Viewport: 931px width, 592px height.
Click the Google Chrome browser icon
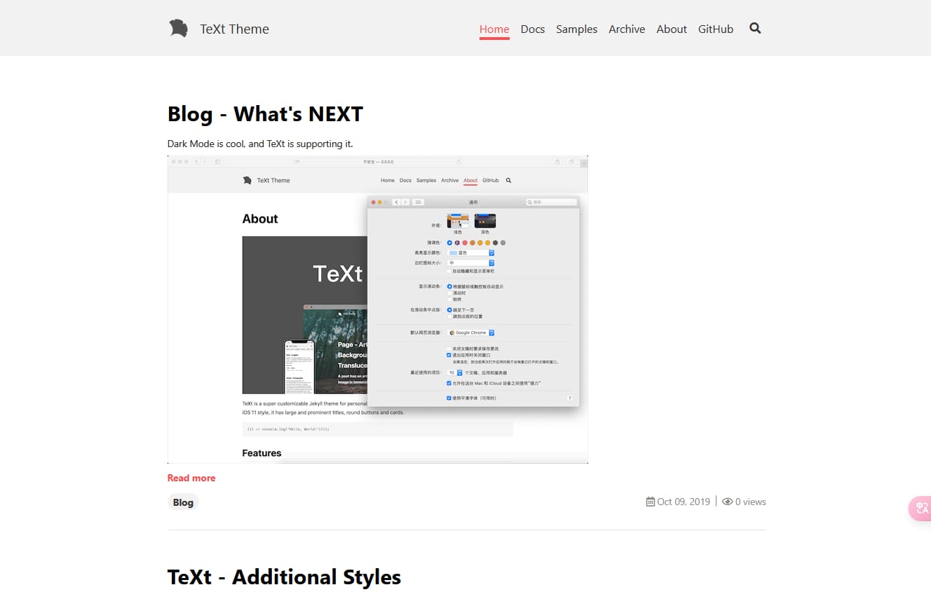tap(452, 332)
